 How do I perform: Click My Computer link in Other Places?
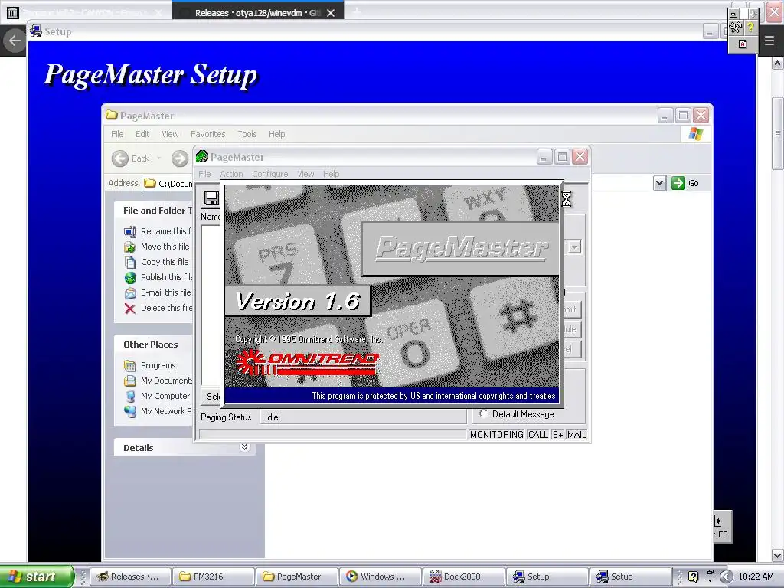(x=165, y=396)
